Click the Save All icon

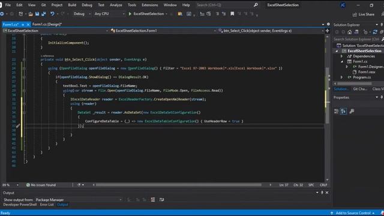[44, 14]
